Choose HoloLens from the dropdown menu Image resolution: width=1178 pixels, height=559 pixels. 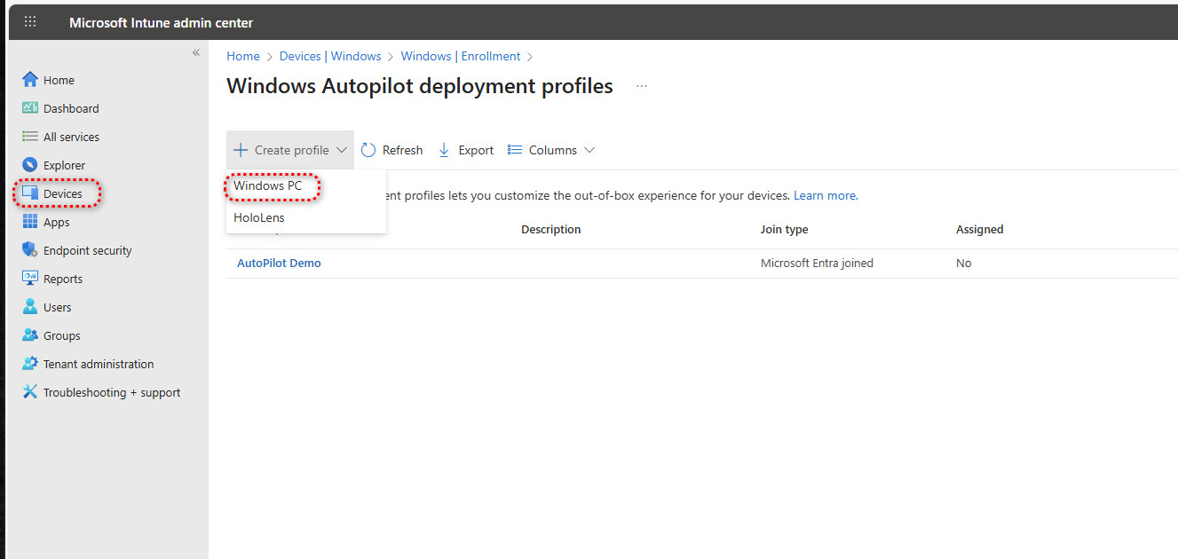click(x=259, y=217)
